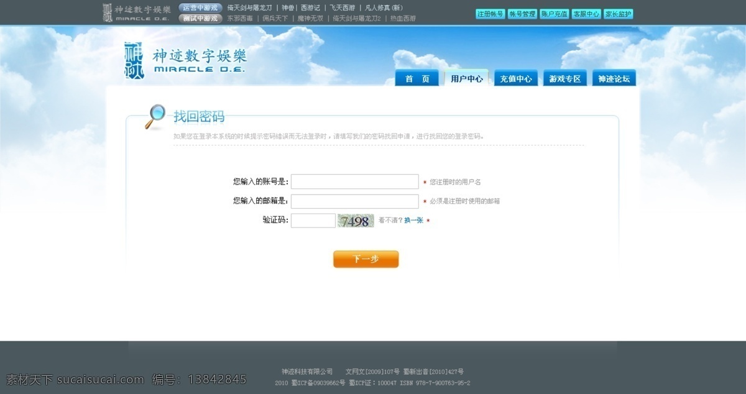The width and height of the screenshot is (746, 394).
Task: Click the orange 下一步 button
Action: click(366, 259)
